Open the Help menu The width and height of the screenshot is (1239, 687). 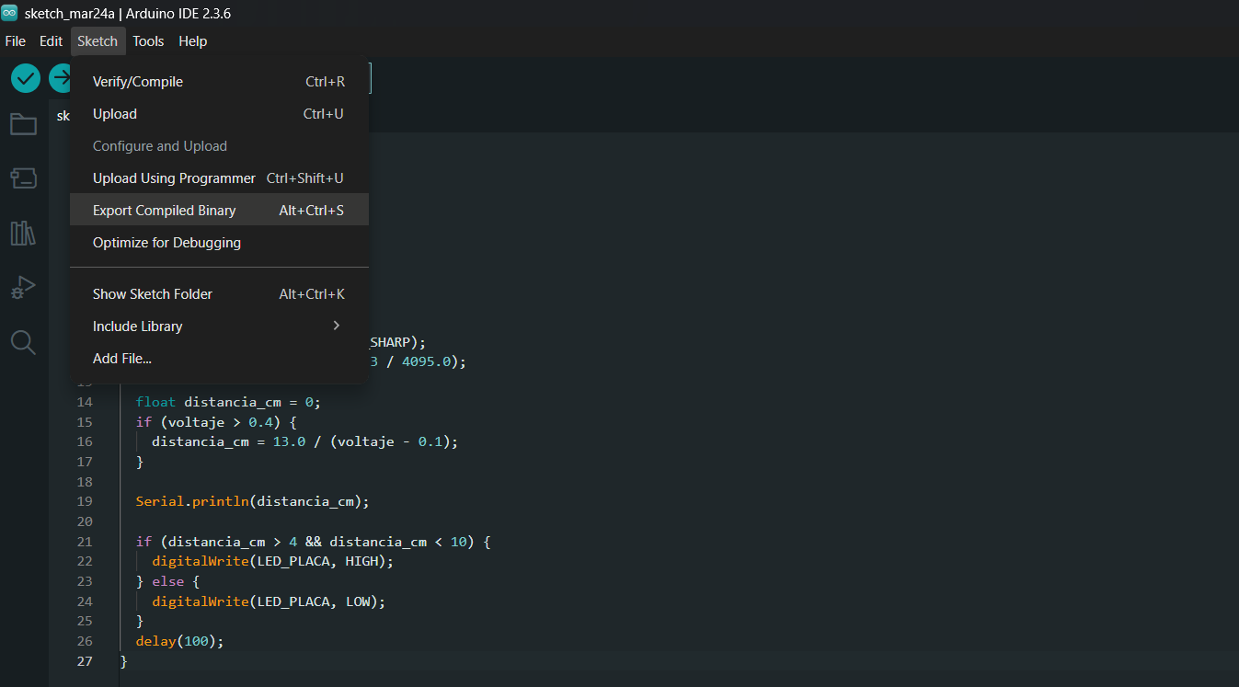tap(192, 40)
